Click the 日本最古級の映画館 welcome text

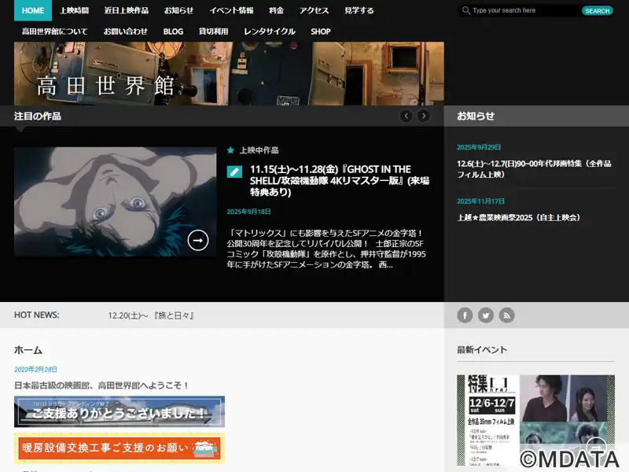pyautogui.click(x=101, y=385)
